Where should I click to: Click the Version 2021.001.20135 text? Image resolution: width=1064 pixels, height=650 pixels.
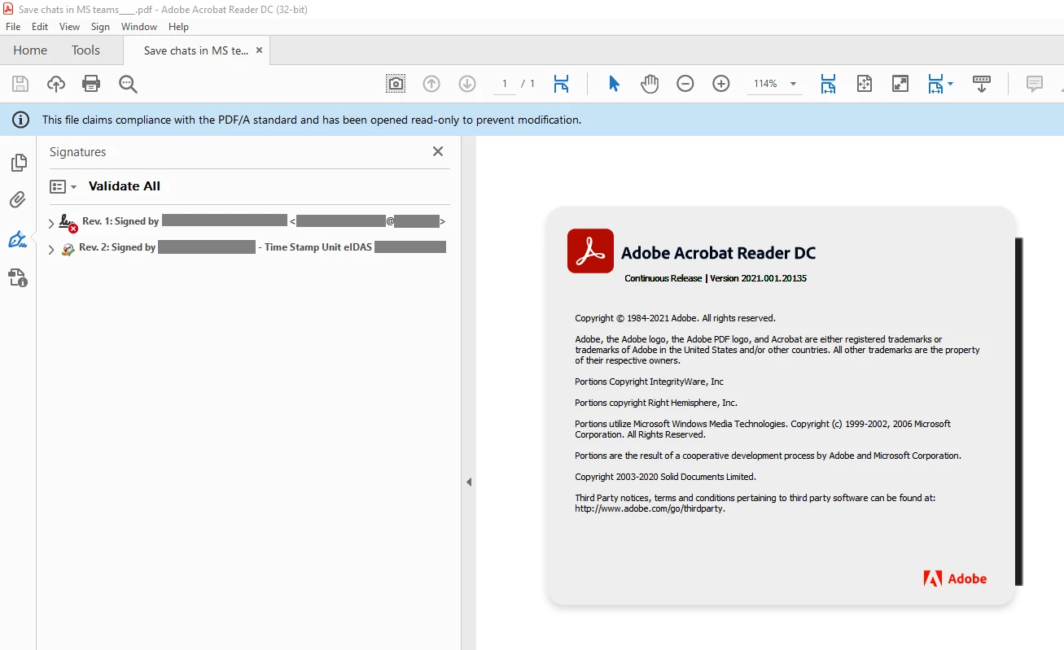coord(758,278)
